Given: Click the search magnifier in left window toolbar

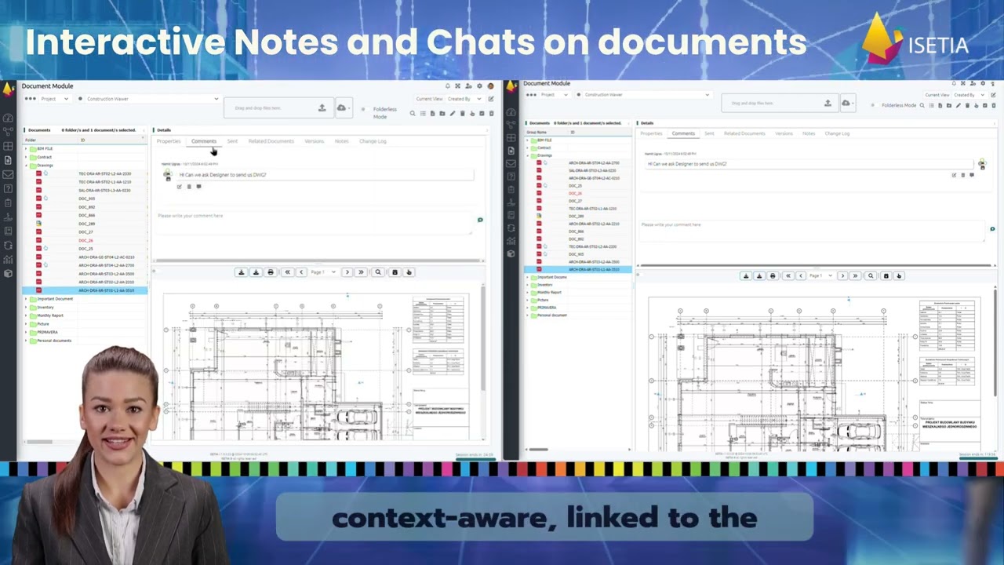Looking at the screenshot, I should 413,113.
